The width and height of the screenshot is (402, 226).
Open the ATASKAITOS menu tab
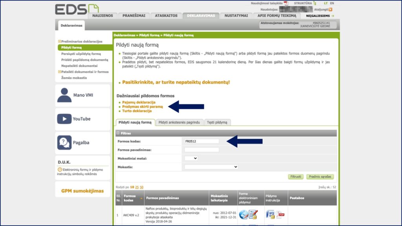166,16
